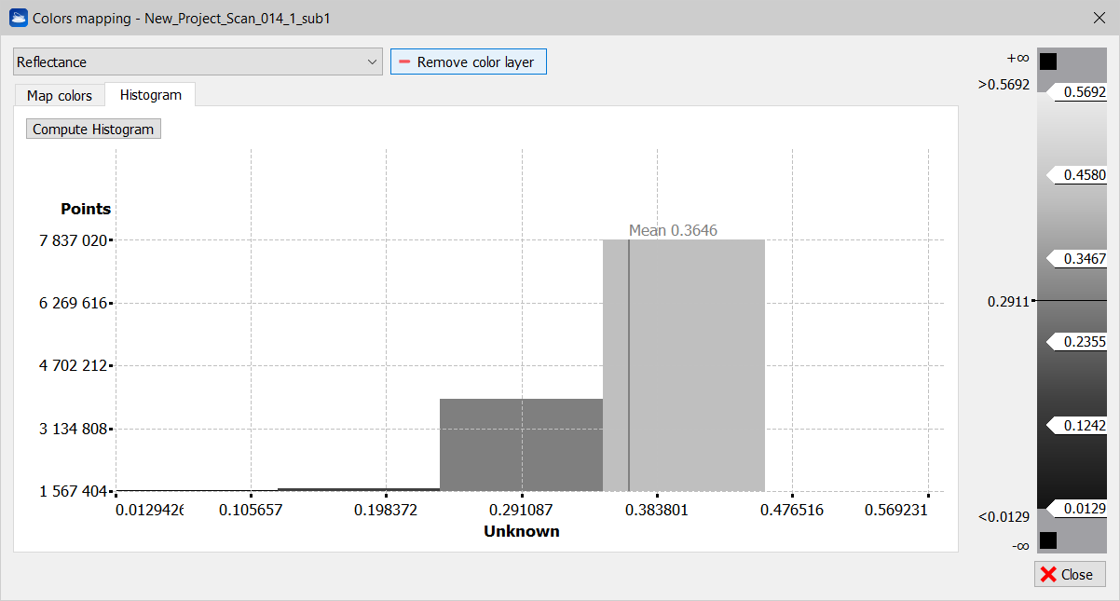Close the Colors mapping window via title bar
Image resolution: width=1120 pixels, height=601 pixels.
tap(1099, 18)
